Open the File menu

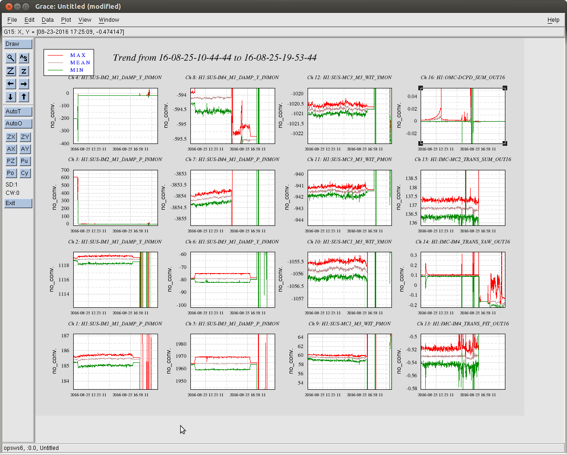point(12,20)
